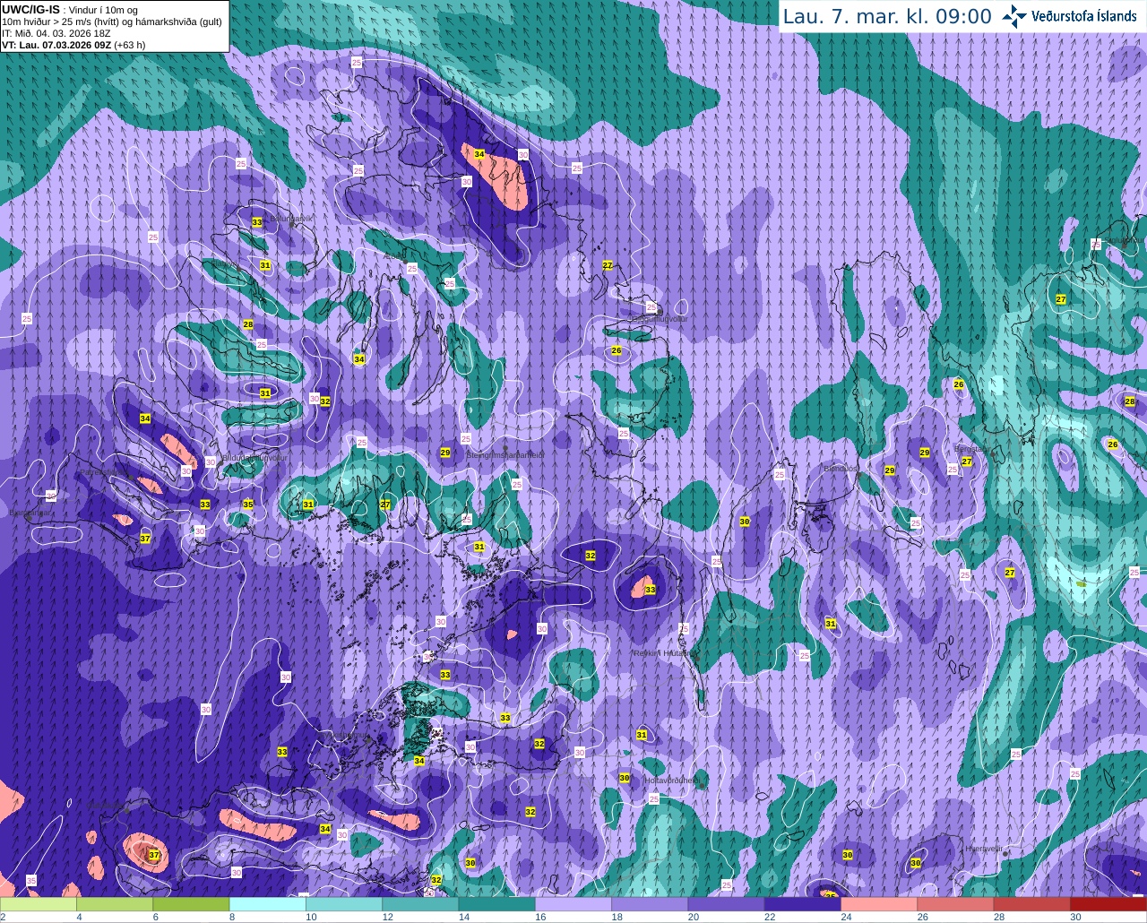
Task: Click legend scale number 24
Action: coord(845,917)
